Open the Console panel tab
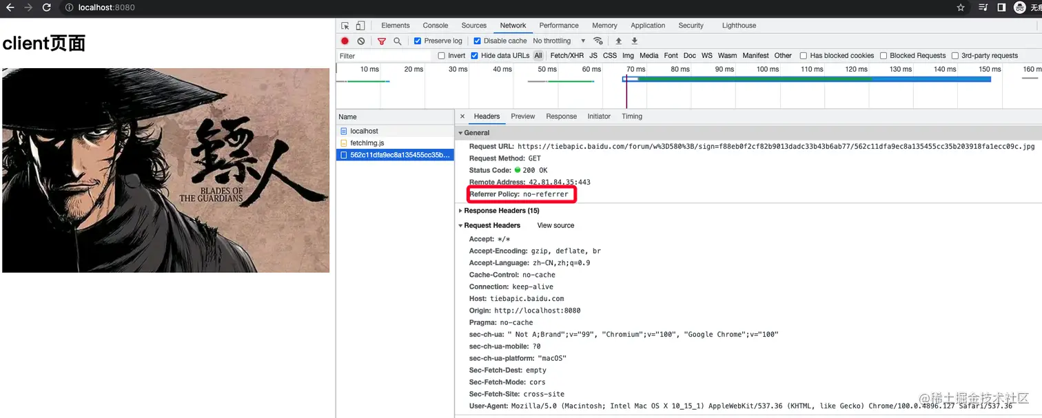 [436, 25]
